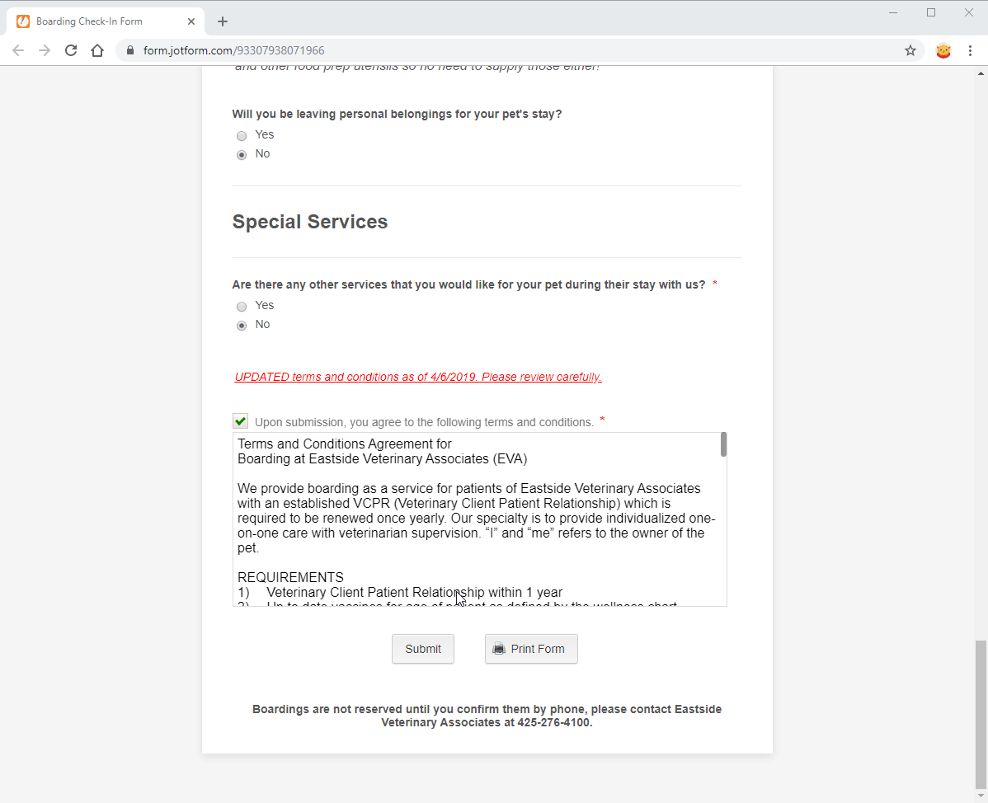The height and width of the screenshot is (803, 988).
Task: Click the padlock site info icon
Action: coord(130,50)
